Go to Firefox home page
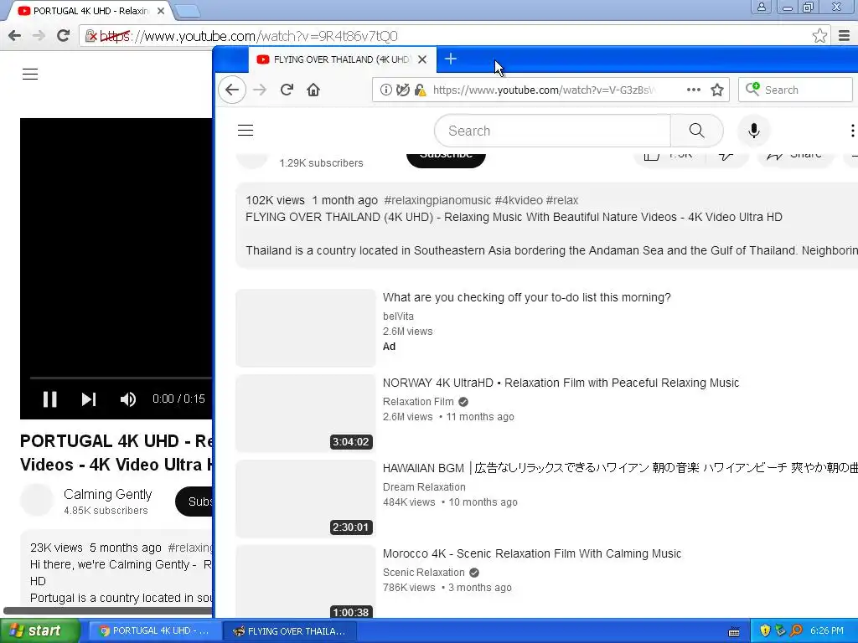This screenshot has width=858, height=643. [x=313, y=90]
